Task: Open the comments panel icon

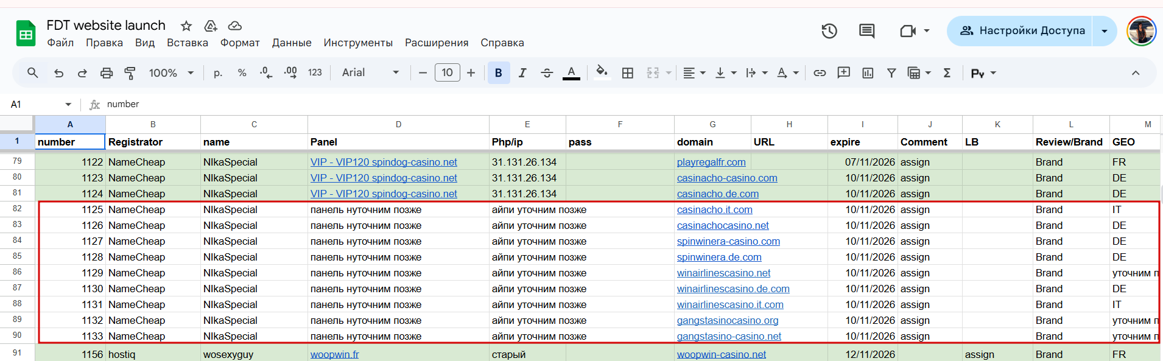Action: (x=867, y=31)
